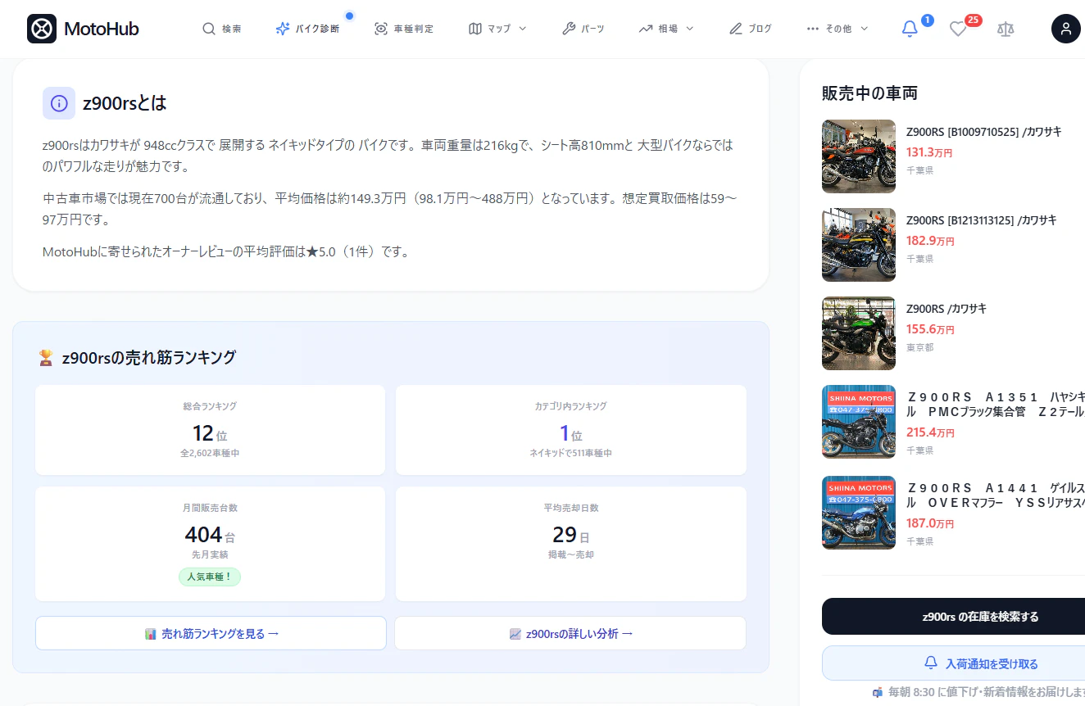Click 売れ筋ランキングを見る button

coord(211,633)
